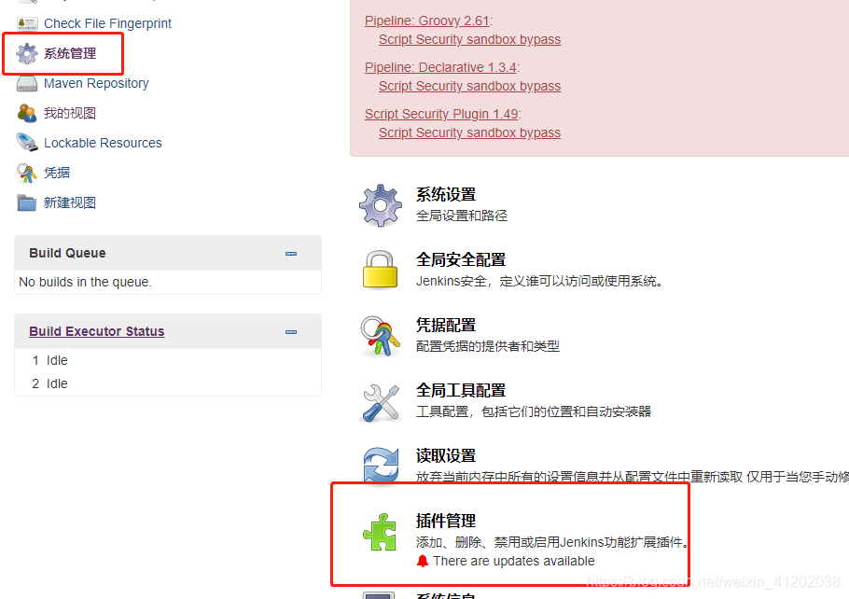Select executor 1 Idle row
This screenshot has height=599, width=849.
168,360
